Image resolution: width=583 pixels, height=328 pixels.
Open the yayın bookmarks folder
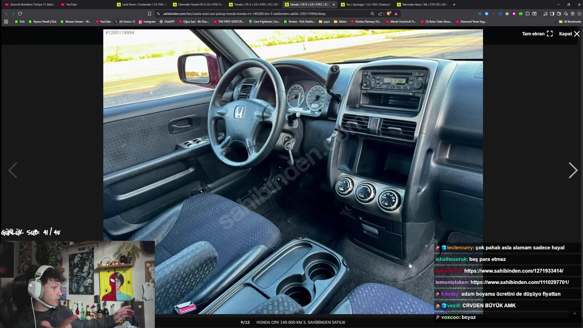324,21
